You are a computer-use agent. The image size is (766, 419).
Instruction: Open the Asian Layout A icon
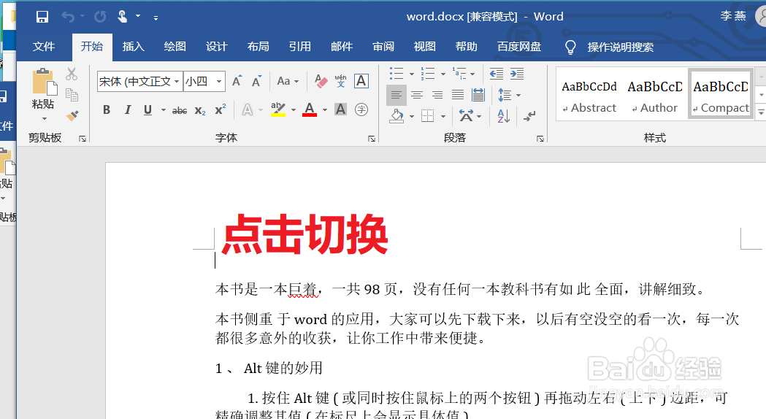click(466, 116)
